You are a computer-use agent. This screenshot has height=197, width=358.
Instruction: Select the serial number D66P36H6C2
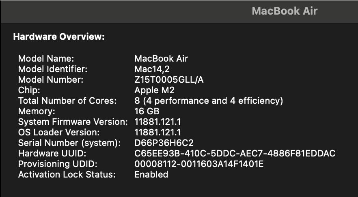164,143
